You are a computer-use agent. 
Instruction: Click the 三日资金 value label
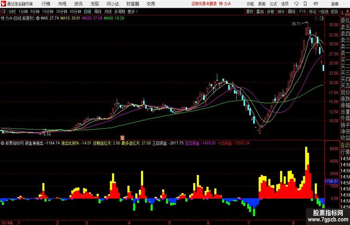pyautogui.click(x=168, y=143)
